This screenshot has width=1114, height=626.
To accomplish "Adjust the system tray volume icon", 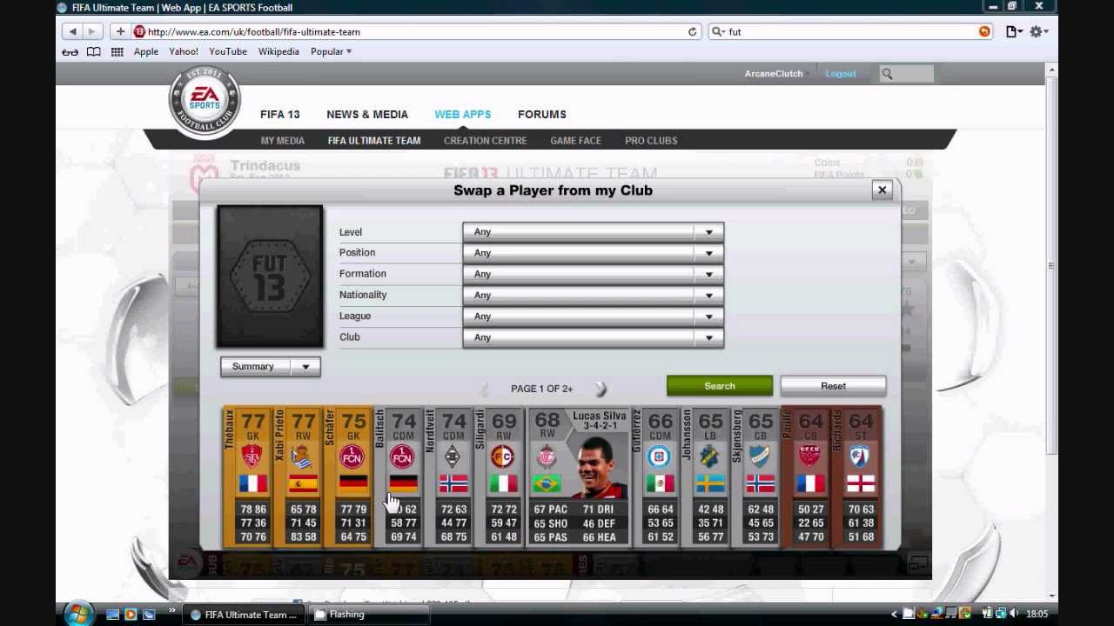I will (1013, 614).
